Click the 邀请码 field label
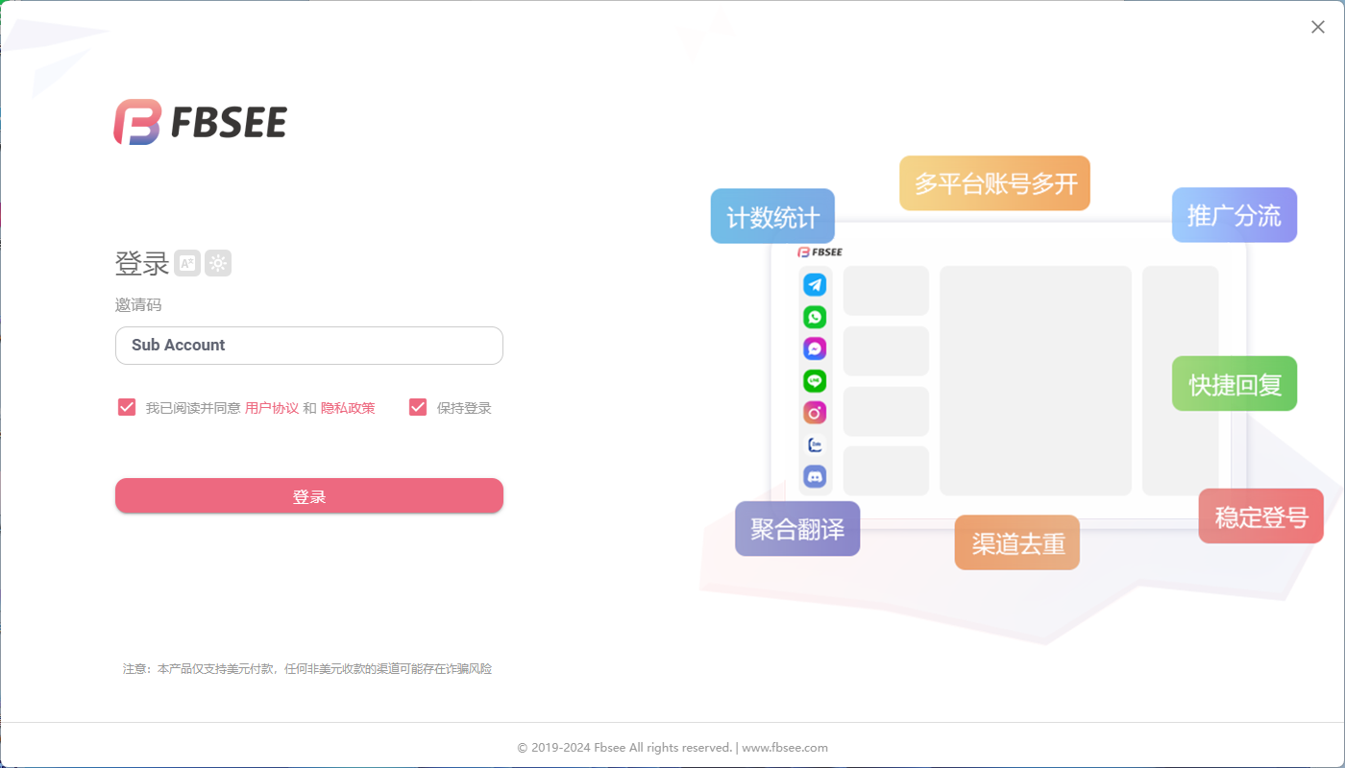This screenshot has width=1345, height=768. click(x=138, y=305)
